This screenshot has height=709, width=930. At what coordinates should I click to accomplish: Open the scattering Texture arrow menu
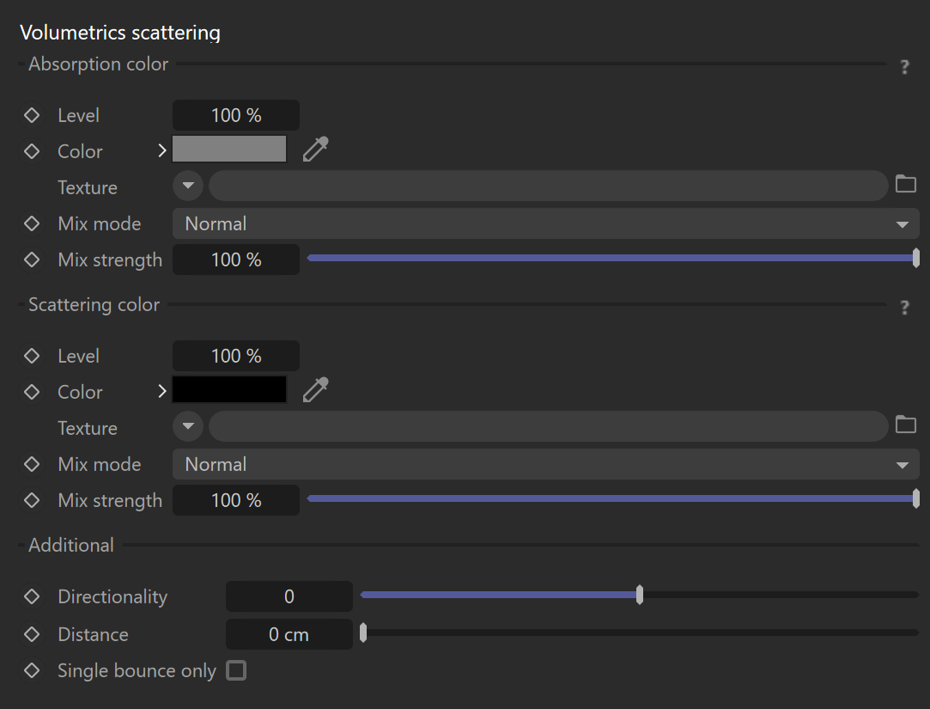188,425
